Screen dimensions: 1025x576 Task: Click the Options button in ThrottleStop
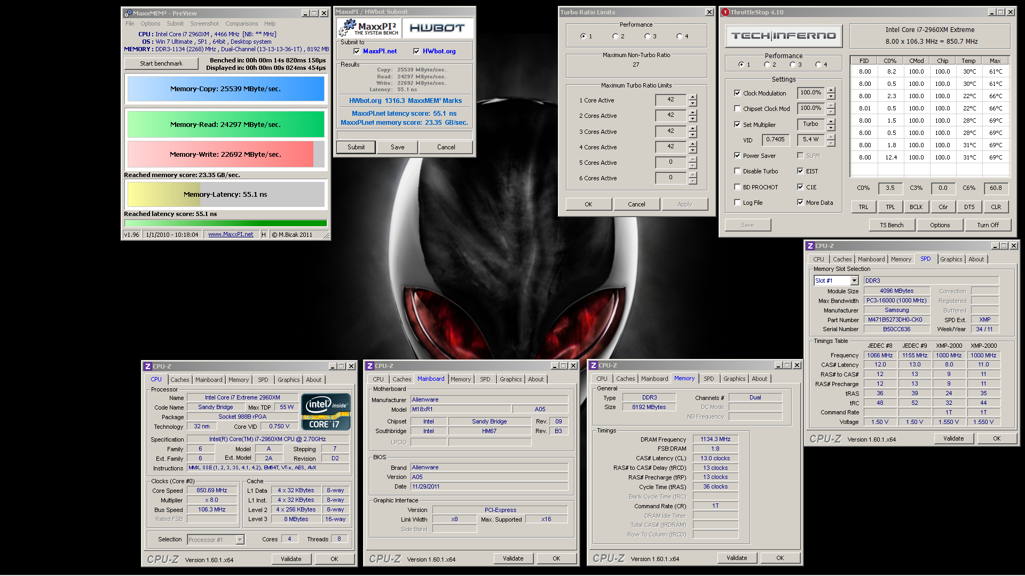click(x=940, y=225)
